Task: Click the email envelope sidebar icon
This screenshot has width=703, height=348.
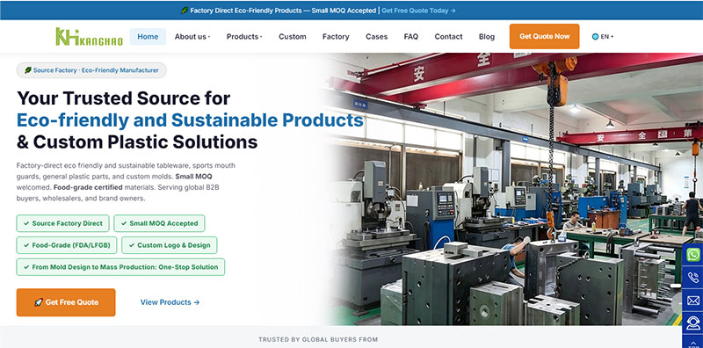Action: (692, 300)
